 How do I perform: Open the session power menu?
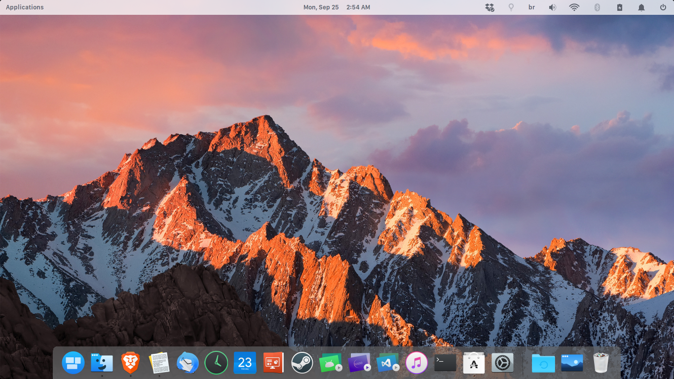tap(663, 7)
